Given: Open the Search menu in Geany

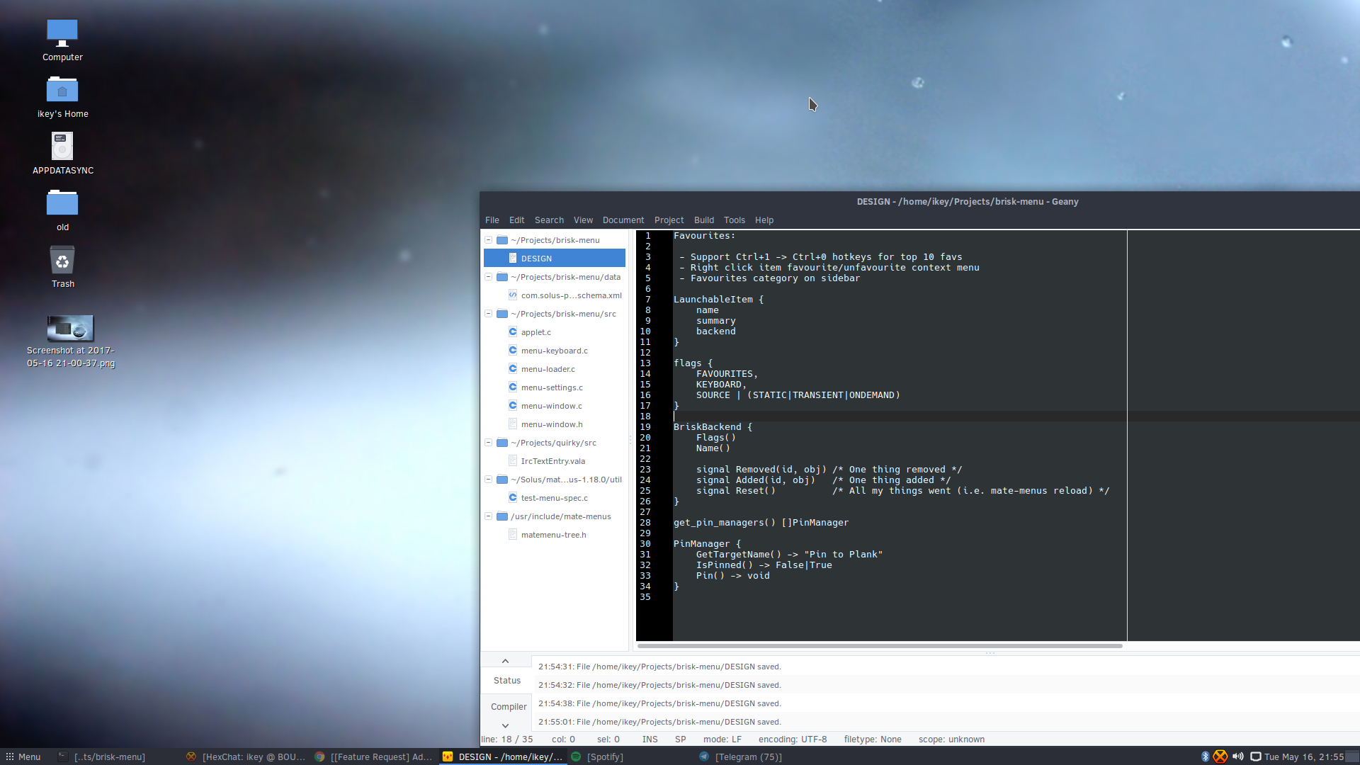Looking at the screenshot, I should 549,220.
